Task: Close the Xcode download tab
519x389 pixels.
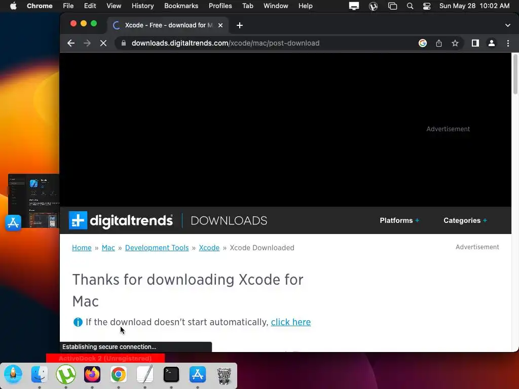Action: pyautogui.click(x=220, y=25)
